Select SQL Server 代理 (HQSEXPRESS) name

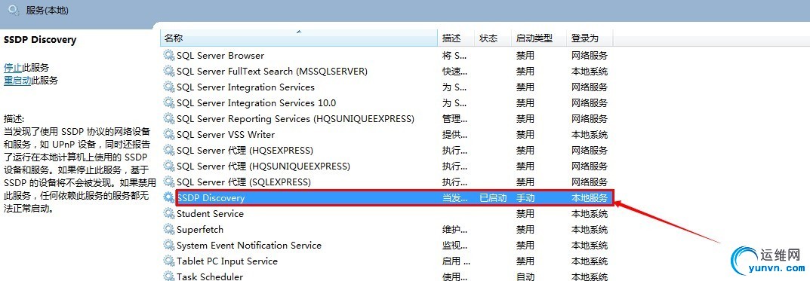click(245, 150)
